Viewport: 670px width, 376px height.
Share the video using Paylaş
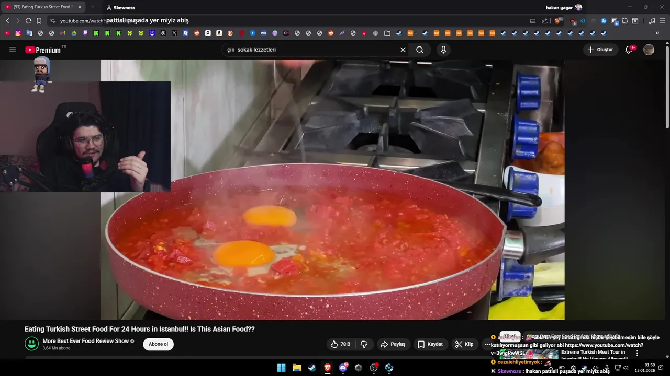[x=393, y=344]
